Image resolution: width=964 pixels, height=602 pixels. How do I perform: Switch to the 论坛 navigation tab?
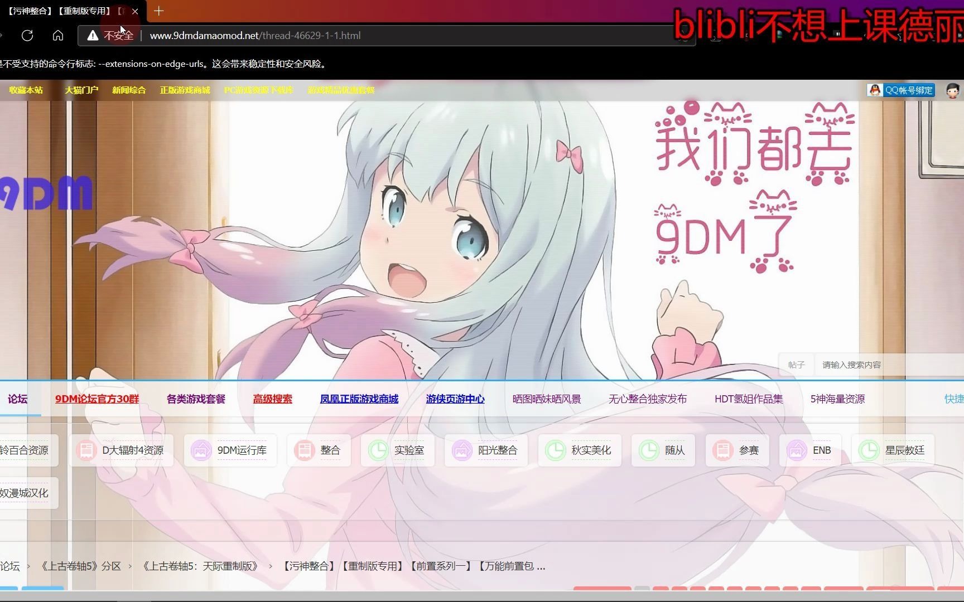click(x=17, y=399)
